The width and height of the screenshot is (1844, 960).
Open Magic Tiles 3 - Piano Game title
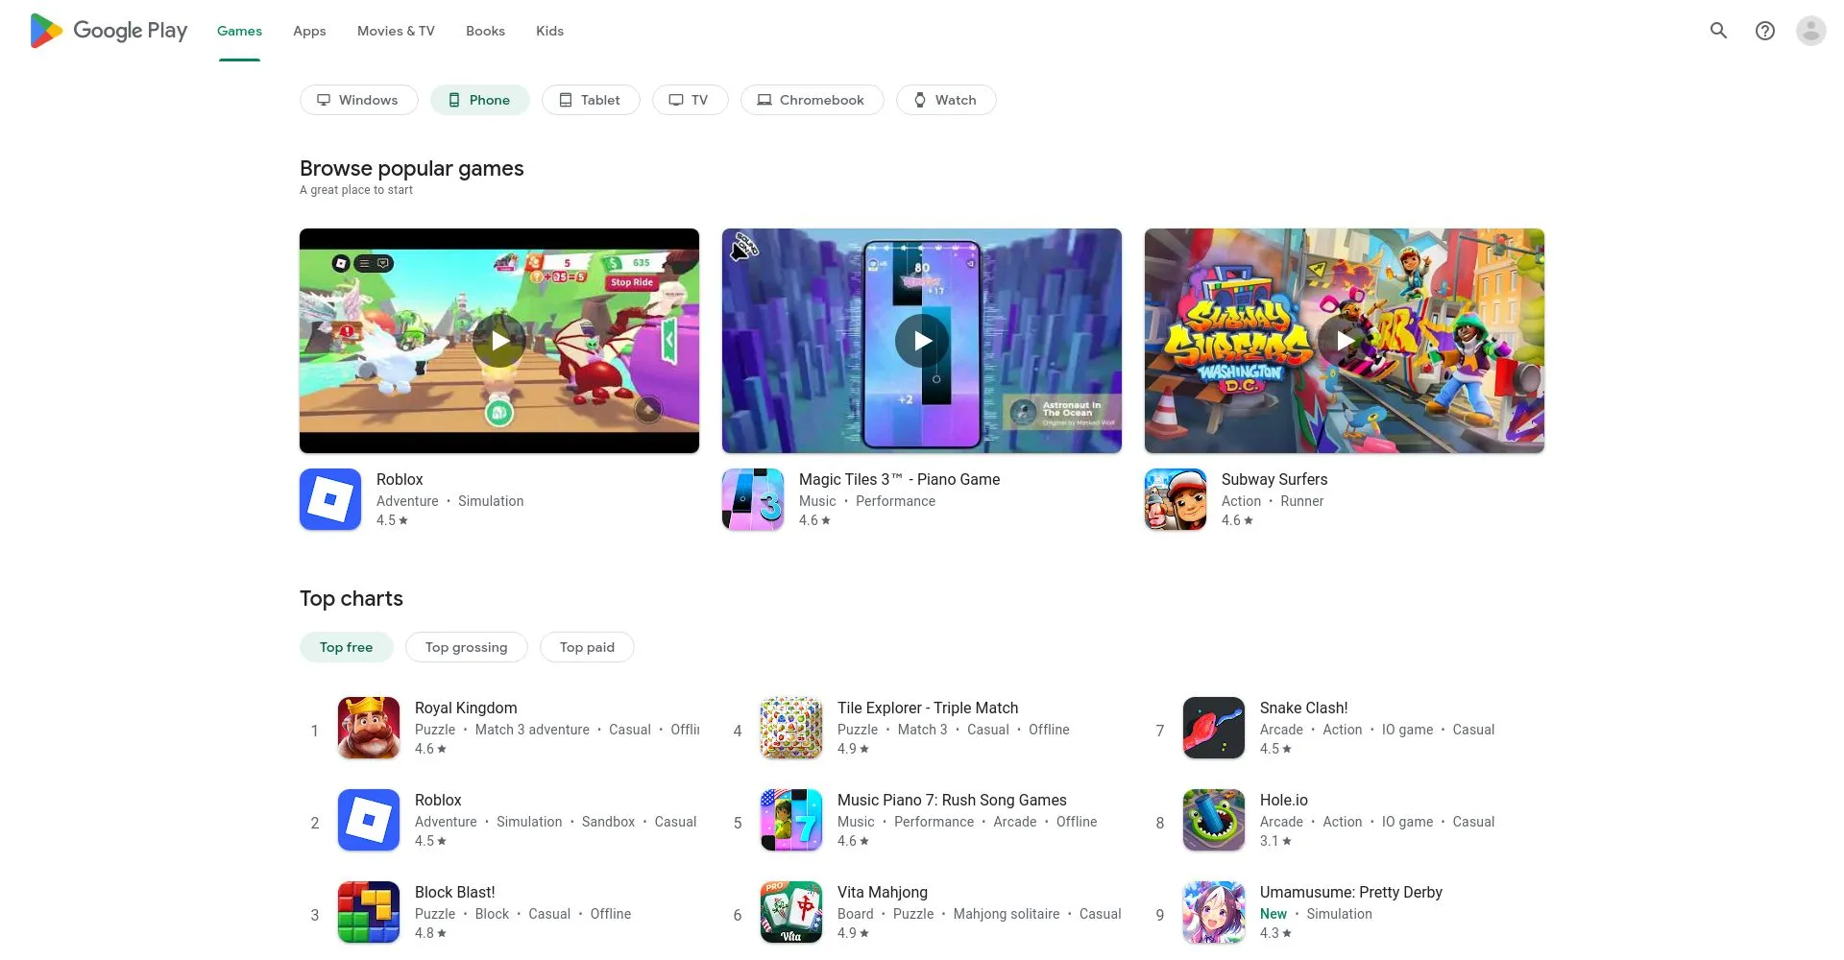899,479
